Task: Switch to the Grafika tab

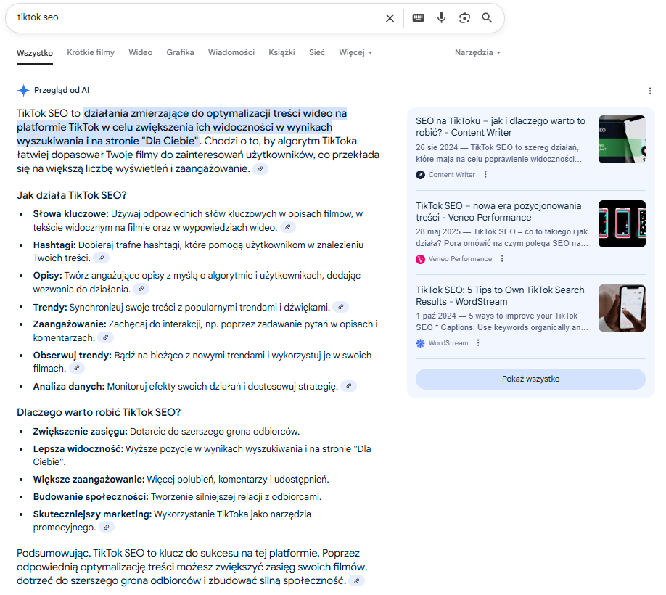Action: 180,52
